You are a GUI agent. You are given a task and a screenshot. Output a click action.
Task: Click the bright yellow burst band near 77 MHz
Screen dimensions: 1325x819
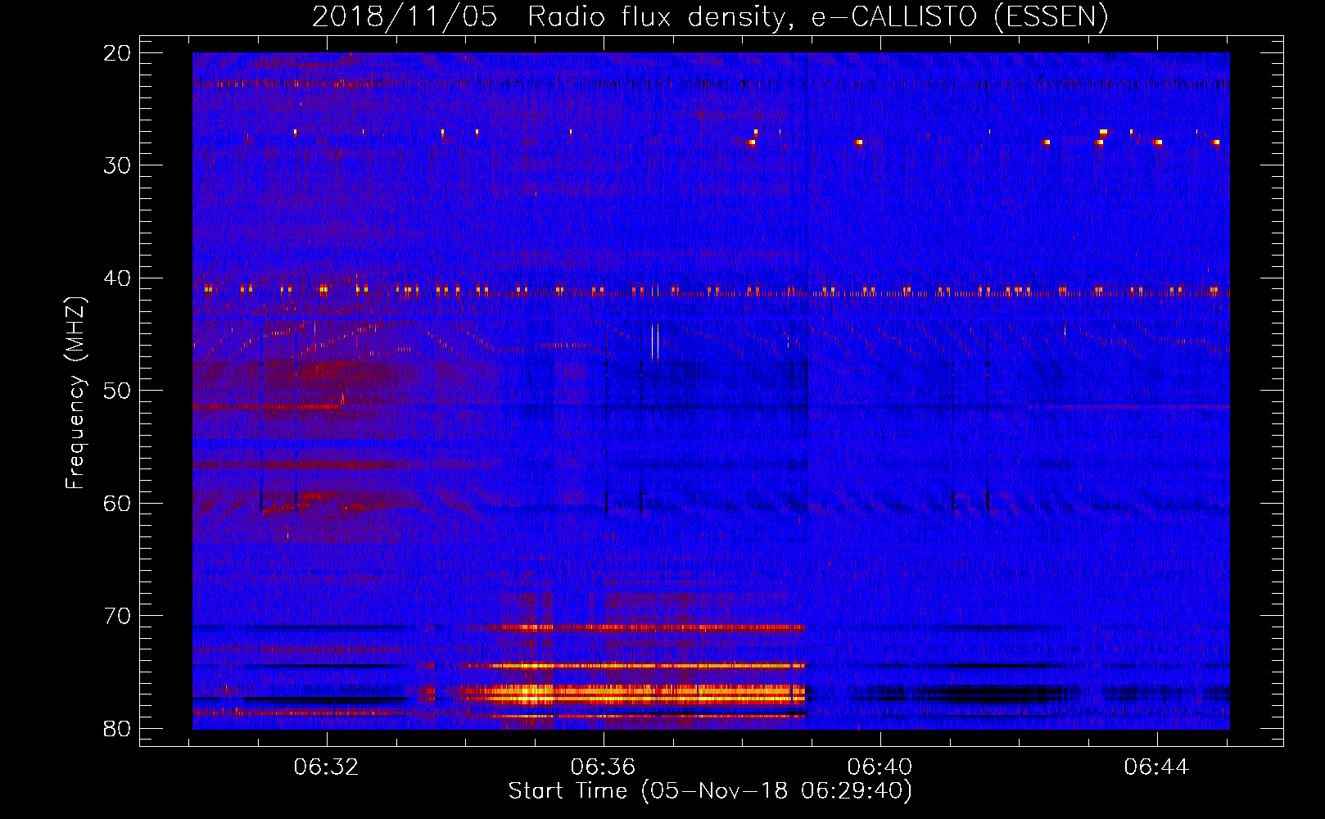[632, 695]
